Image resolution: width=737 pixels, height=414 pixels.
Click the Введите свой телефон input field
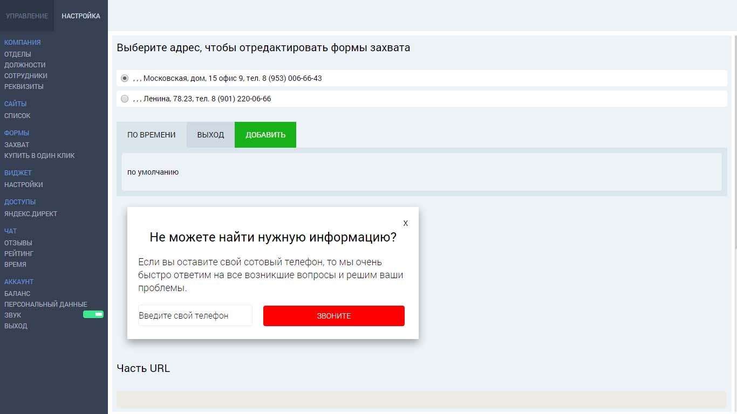(195, 316)
